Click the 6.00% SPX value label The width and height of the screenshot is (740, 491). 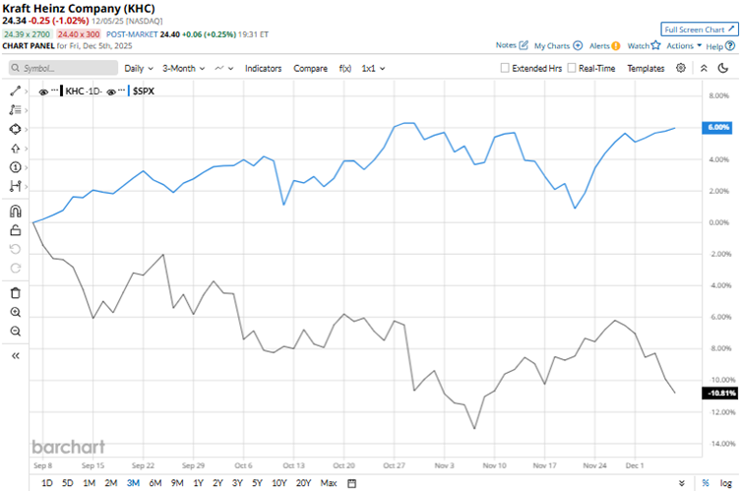click(x=716, y=128)
